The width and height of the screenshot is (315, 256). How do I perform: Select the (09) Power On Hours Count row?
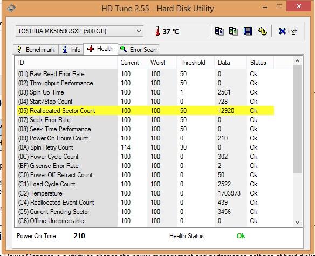146,138
